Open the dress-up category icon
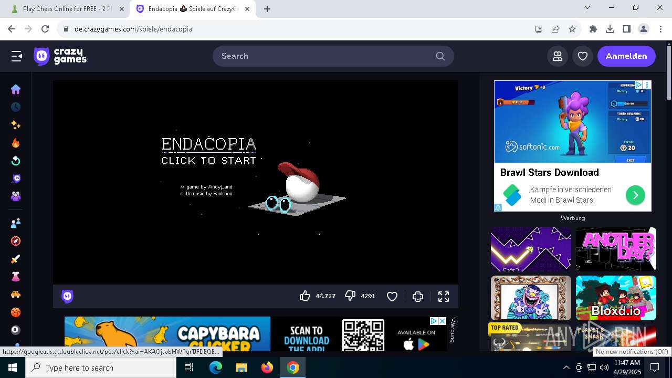This screenshot has height=378, width=672. tap(16, 277)
